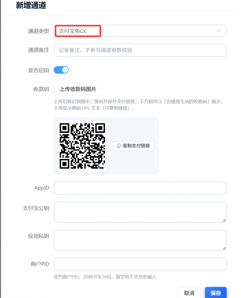The image size is (241, 298).
Task: Open the 支付宝免CK channel type selector
Action: (140, 31)
